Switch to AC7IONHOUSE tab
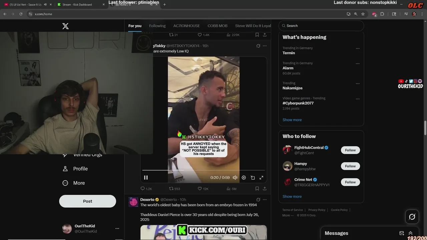The image size is (427, 240). pyautogui.click(x=186, y=26)
